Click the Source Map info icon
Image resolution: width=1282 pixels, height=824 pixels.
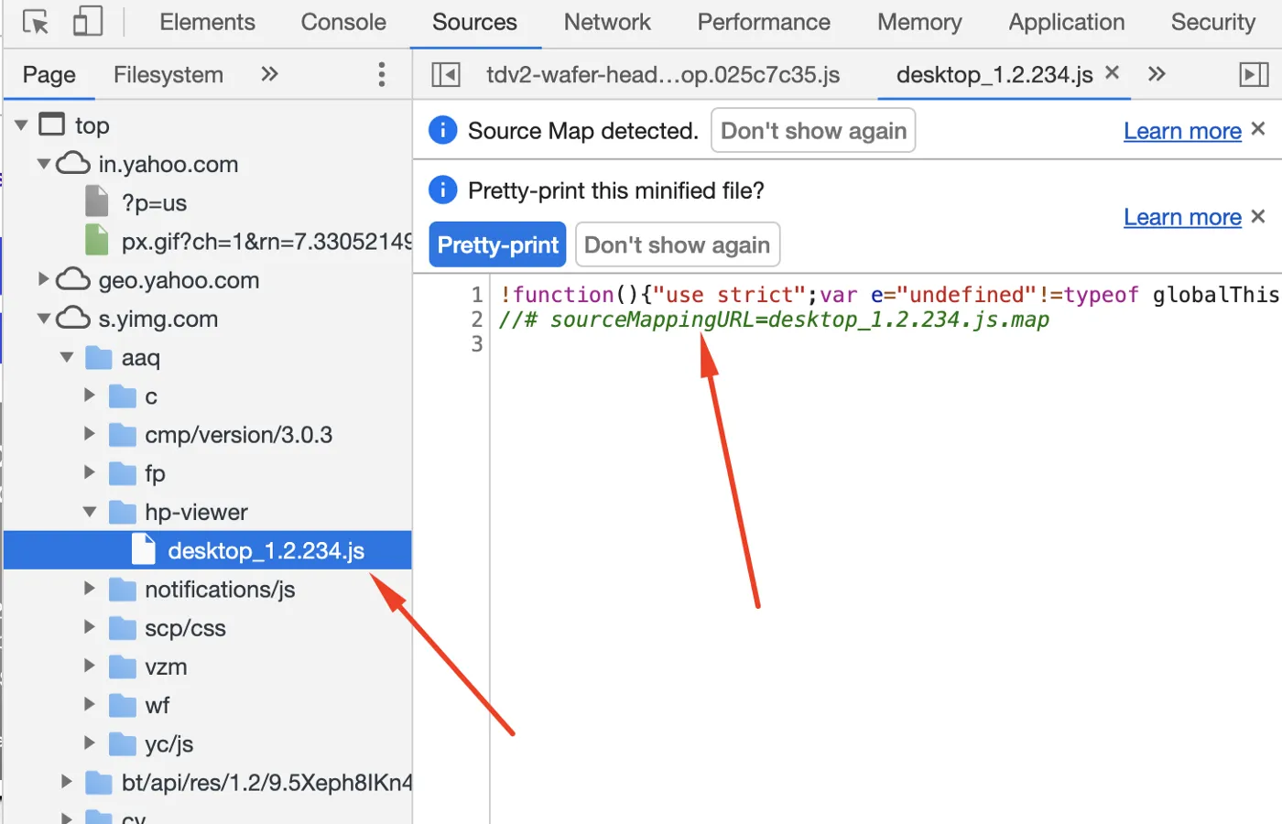pos(443,130)
